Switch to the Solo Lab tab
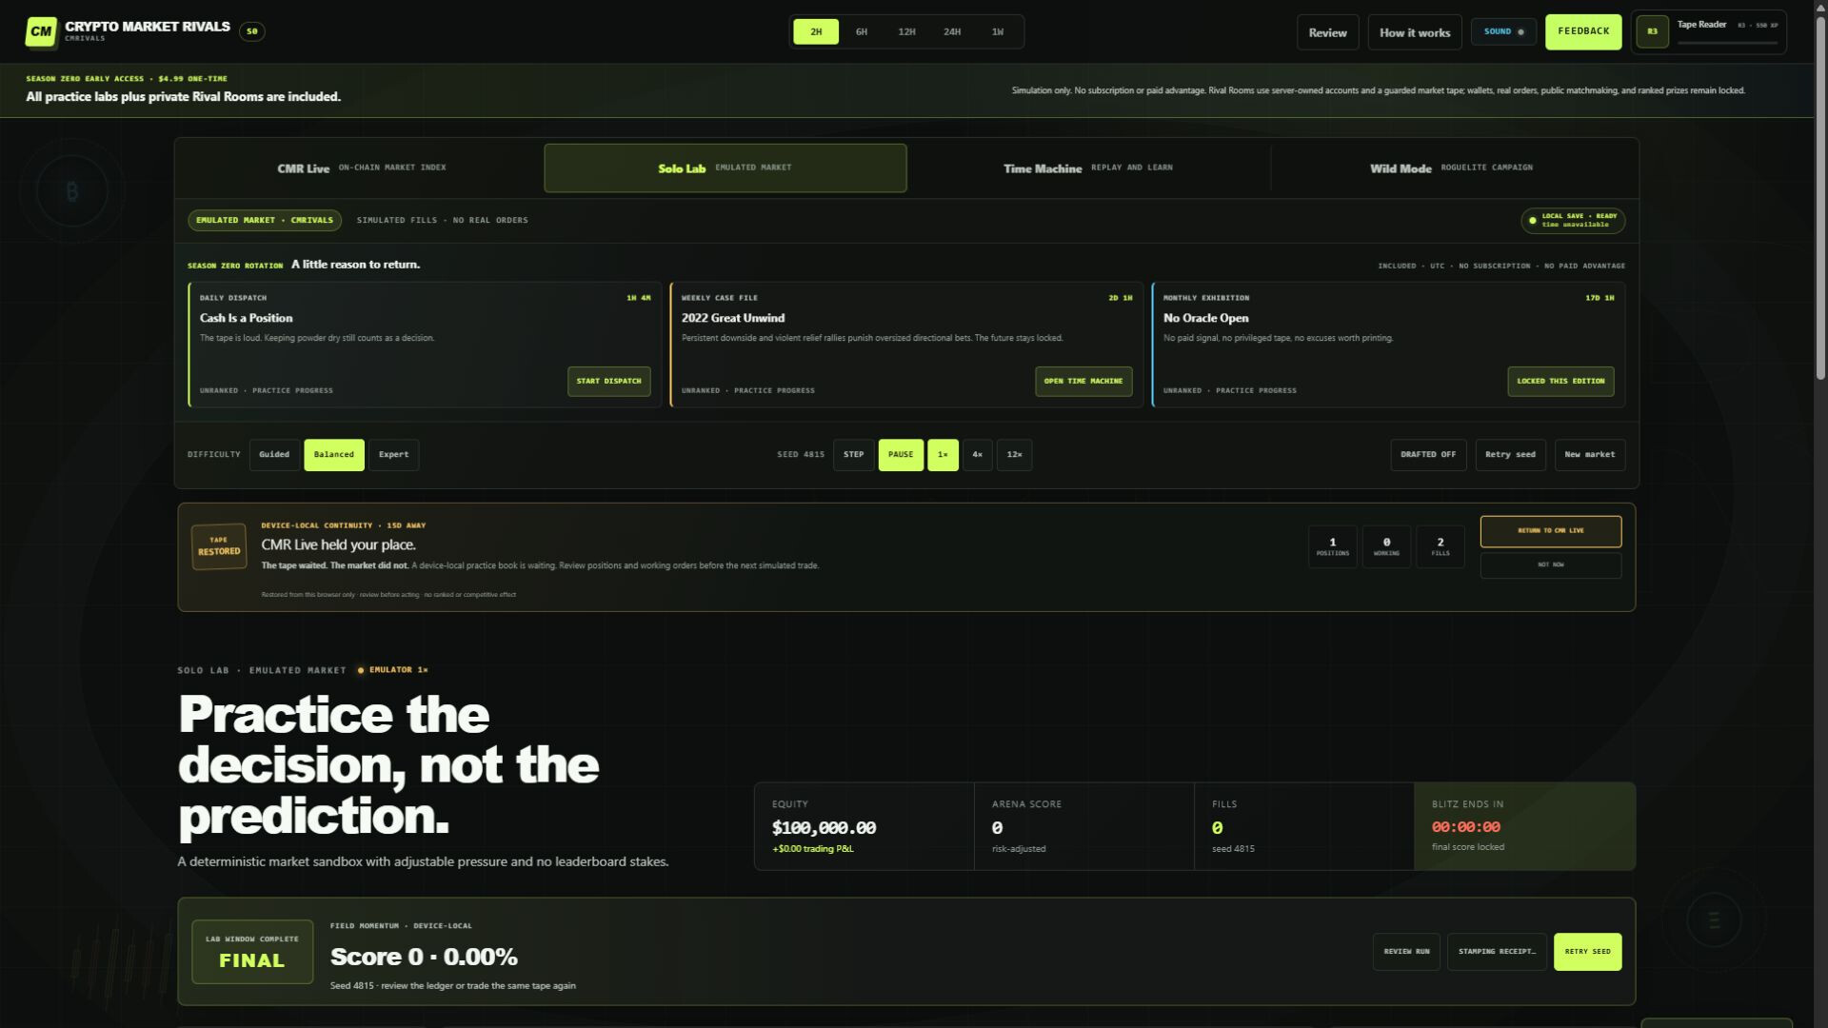This screenshot has height=1028, width=1828. (x=725, y=168)
